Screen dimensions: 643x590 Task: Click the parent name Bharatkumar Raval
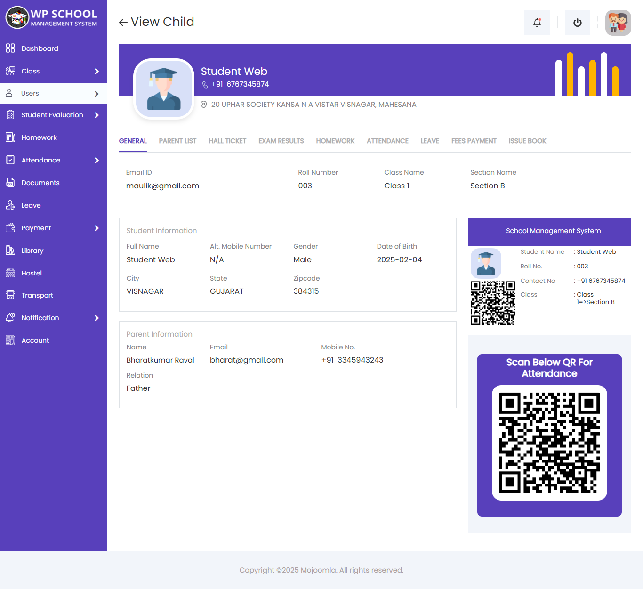tap(160, 360)
